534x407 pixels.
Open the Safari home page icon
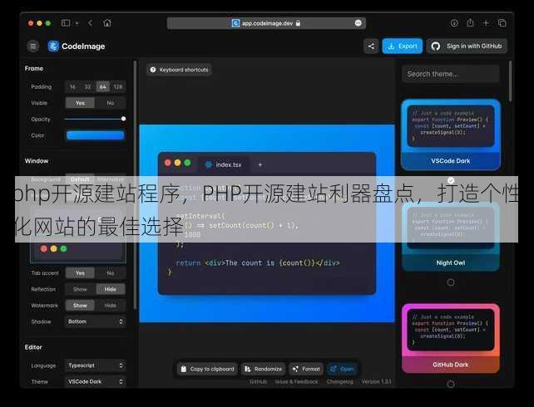tap(107, 23)
